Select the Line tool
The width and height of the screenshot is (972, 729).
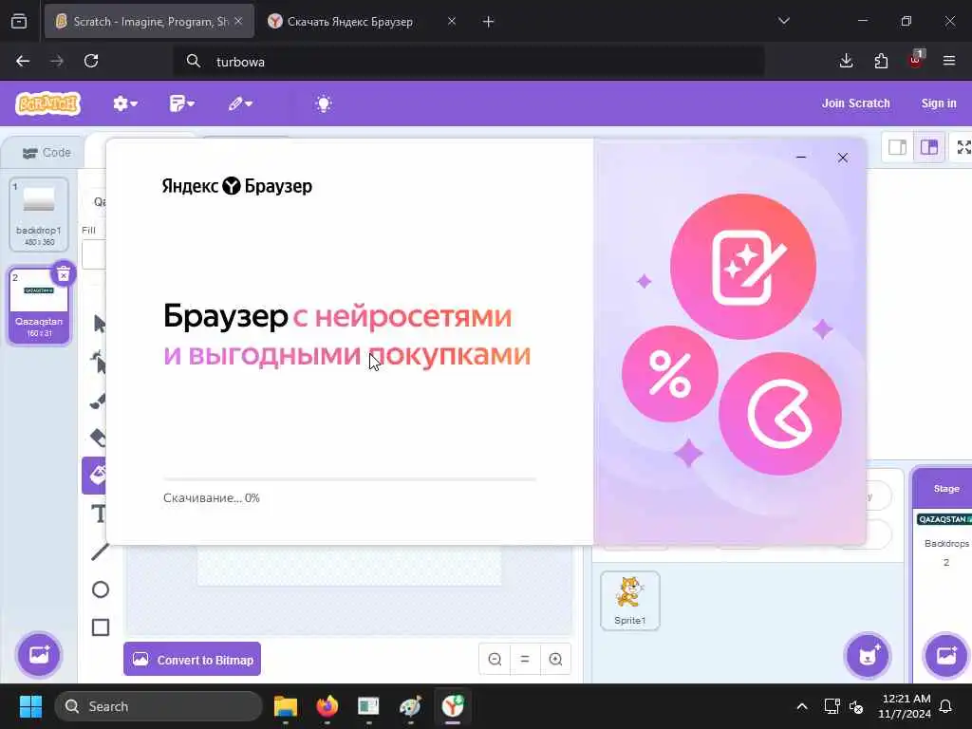(100, 551)
